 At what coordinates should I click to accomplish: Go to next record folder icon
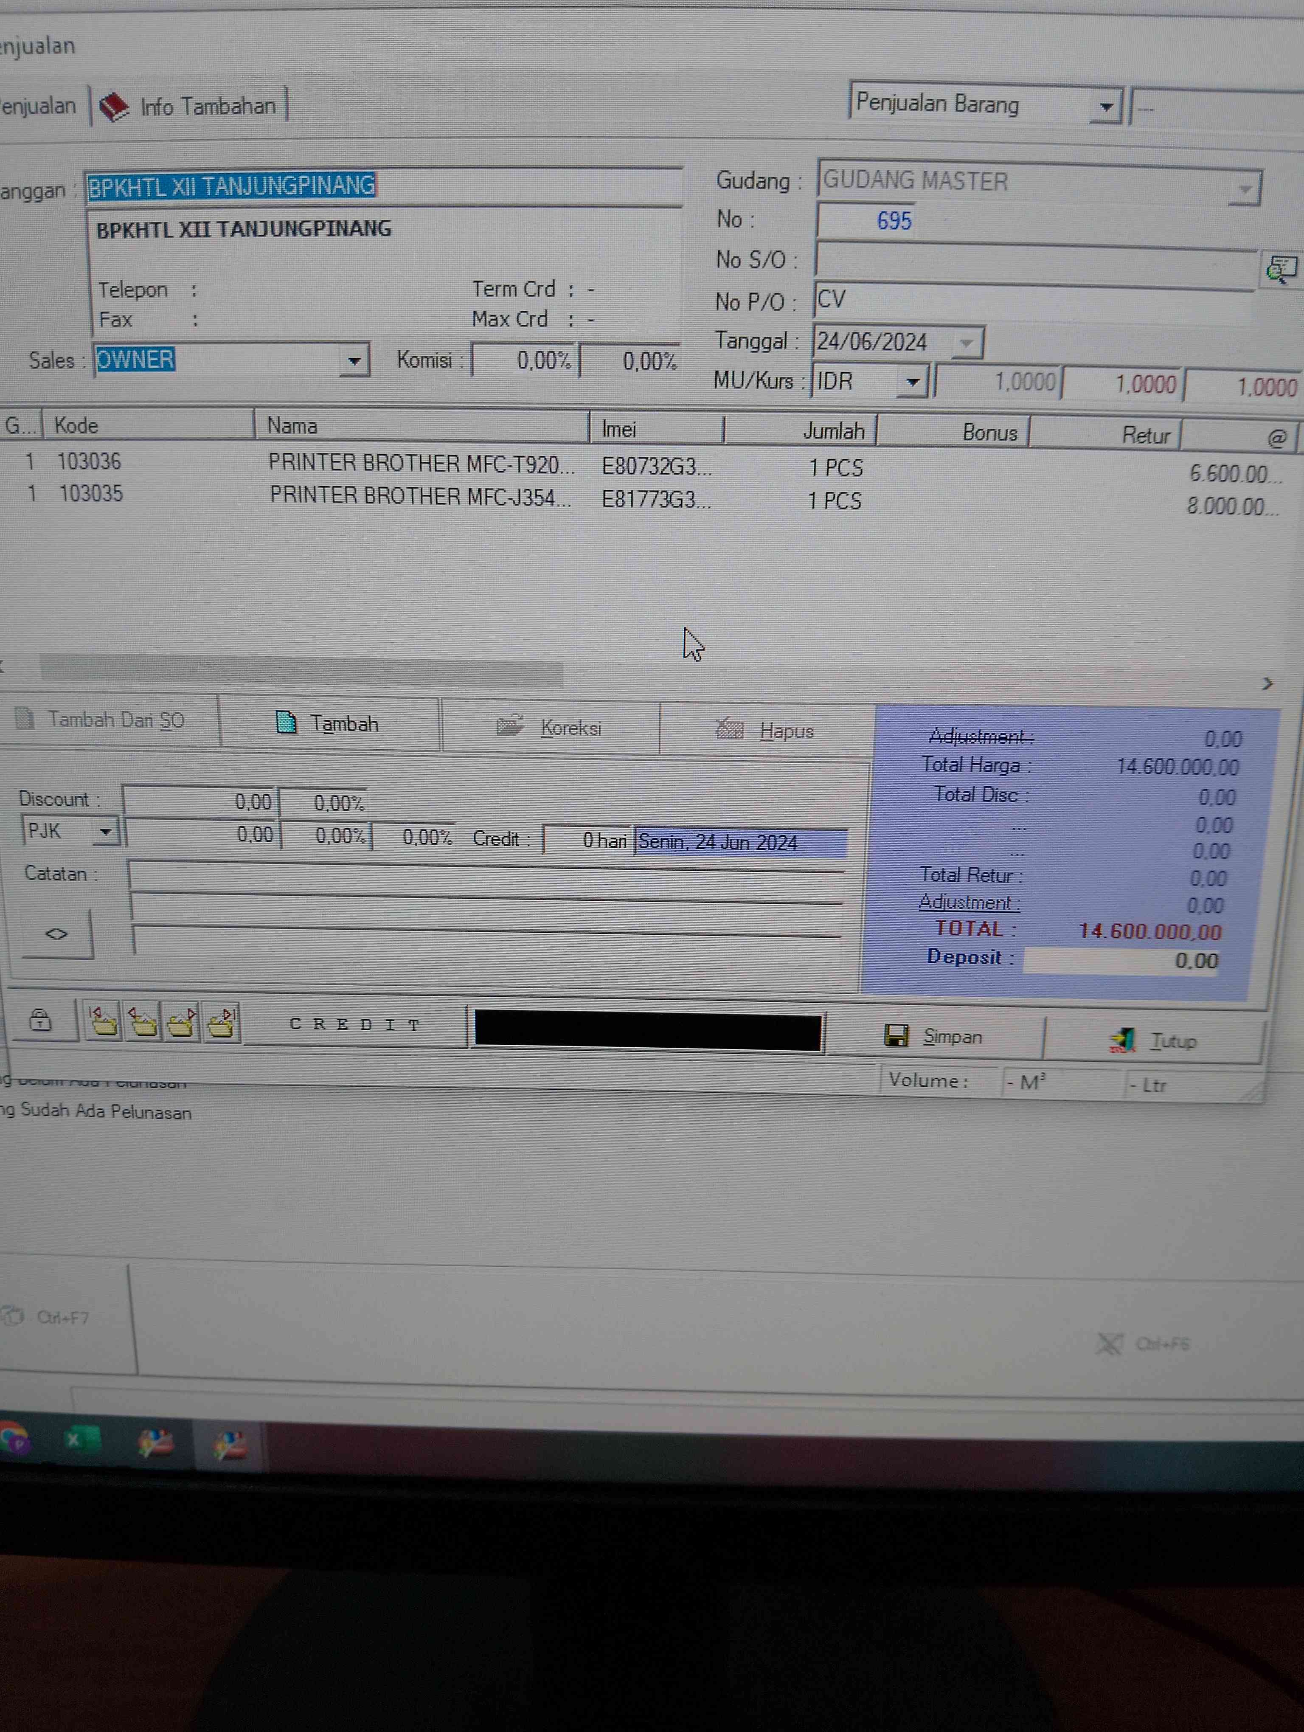pyautogui.click(x=182, y=1023)
